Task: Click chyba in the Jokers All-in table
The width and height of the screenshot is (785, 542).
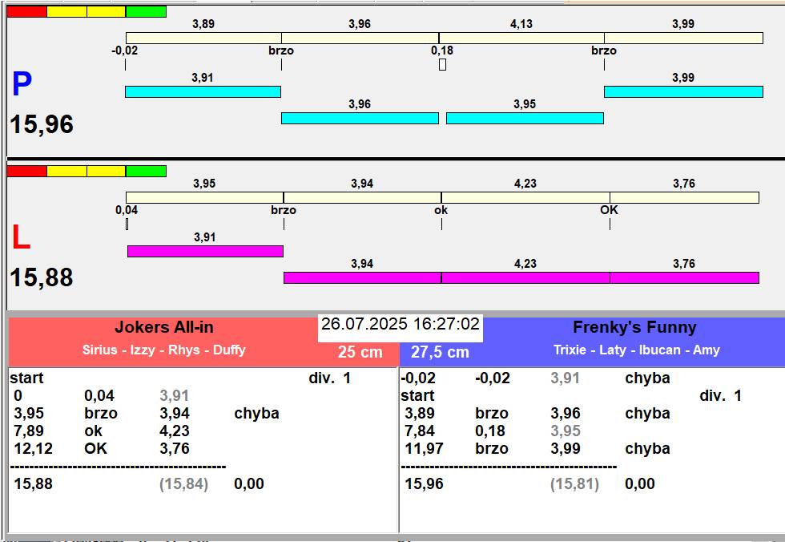Action: (x=257, y=414)
